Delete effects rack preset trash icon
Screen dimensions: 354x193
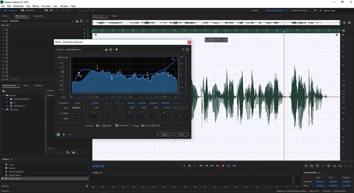click(81, 21)
